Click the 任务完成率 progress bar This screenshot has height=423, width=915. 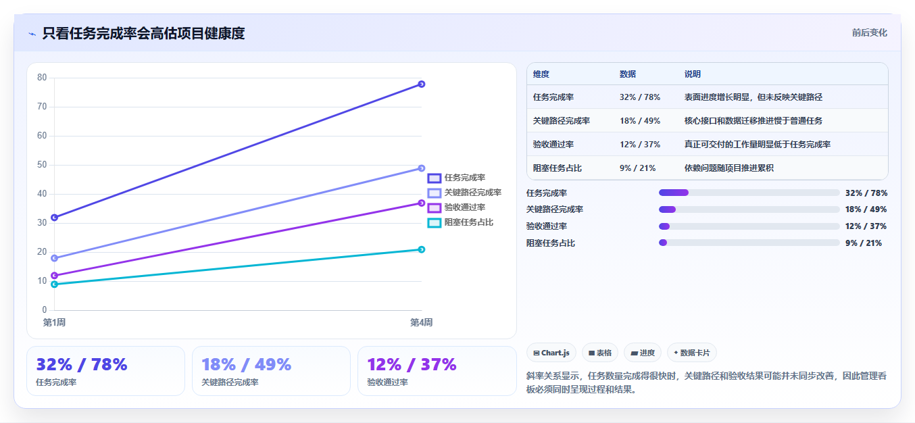pyautogui.click(x=749, y=193)
